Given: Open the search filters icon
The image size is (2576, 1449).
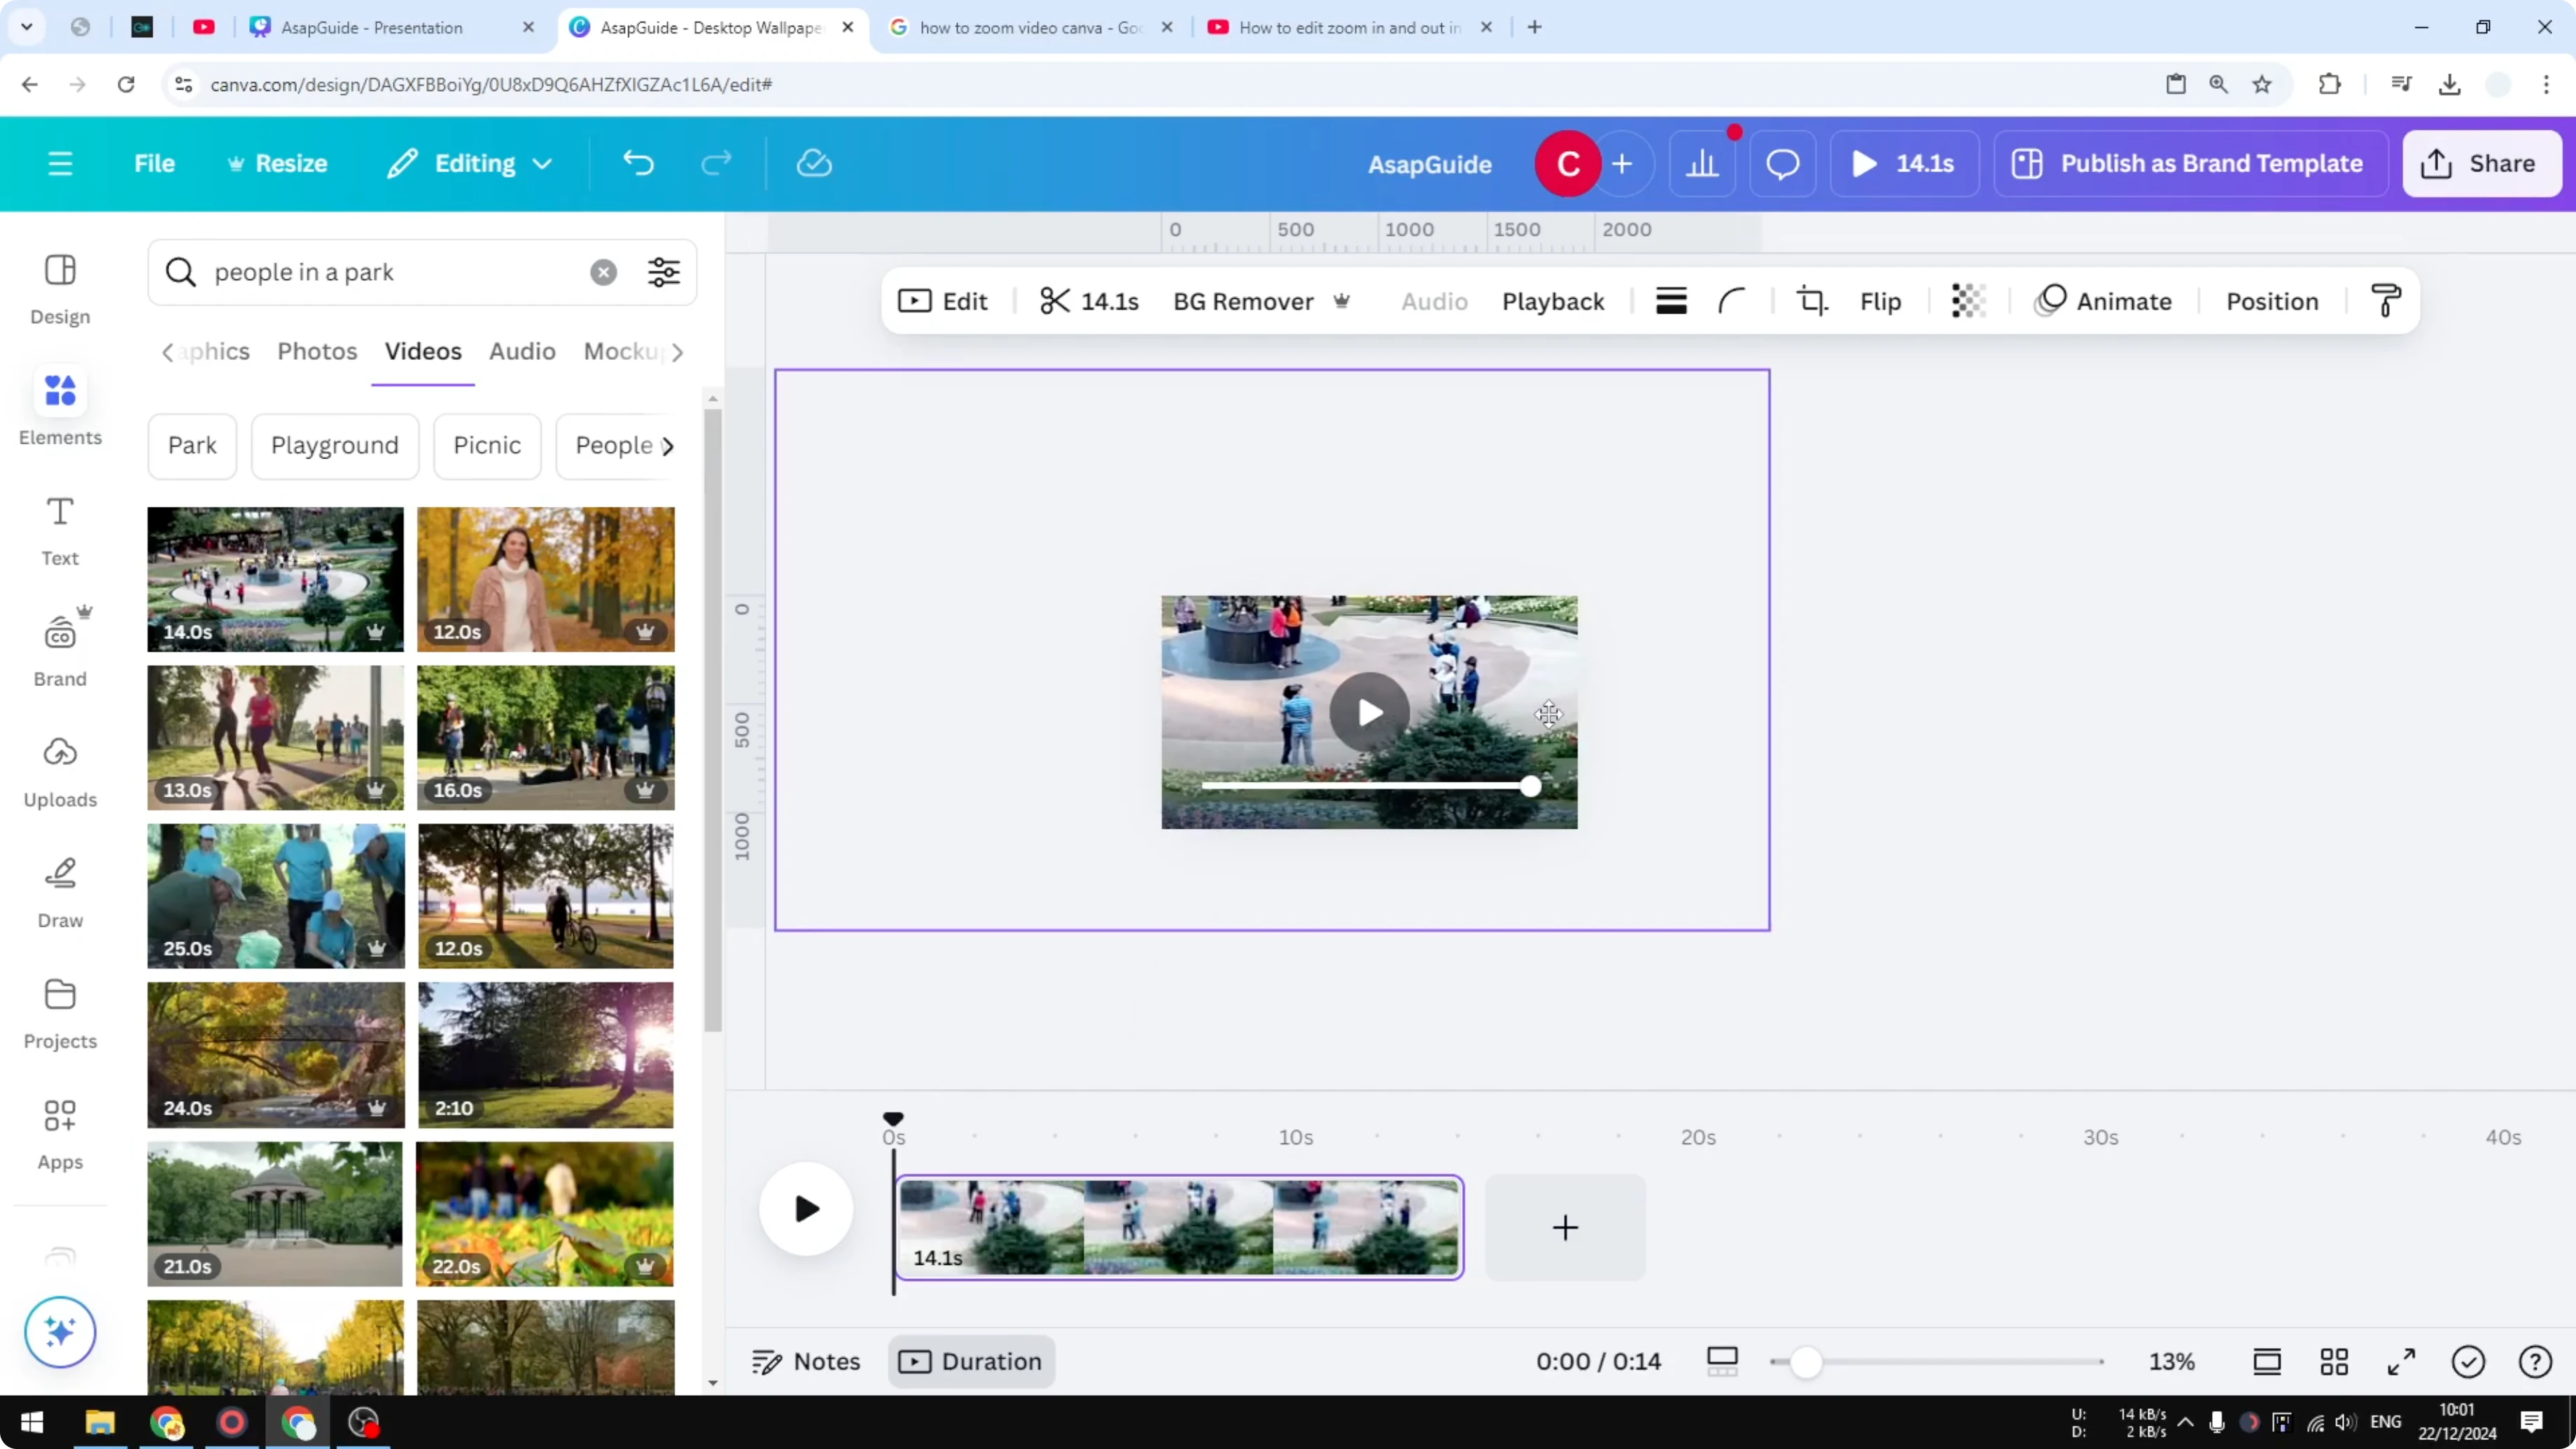Looking at the screenshot, I should 663,272.
